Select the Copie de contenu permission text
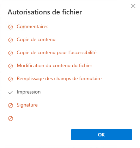Image resolution: width=140 pixels, height=148 pixels. [36, 40]
